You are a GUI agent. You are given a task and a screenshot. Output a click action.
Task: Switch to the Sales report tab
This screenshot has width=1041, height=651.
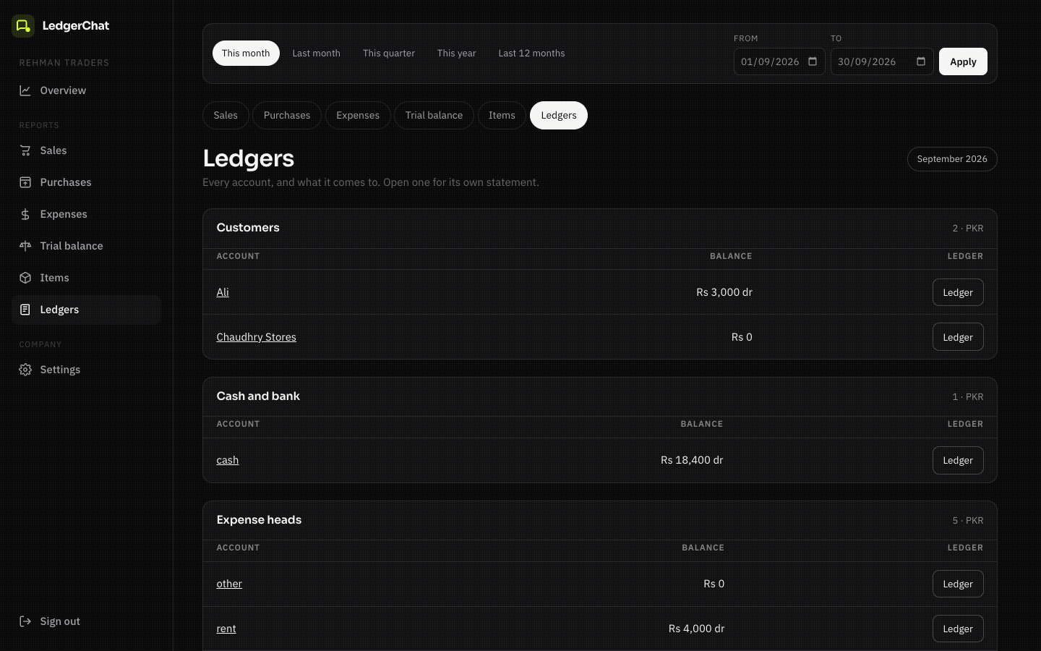(x=226, y=116)
